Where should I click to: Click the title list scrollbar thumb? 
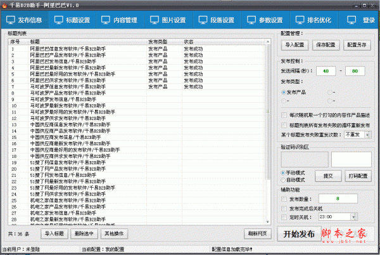(268, 112)
